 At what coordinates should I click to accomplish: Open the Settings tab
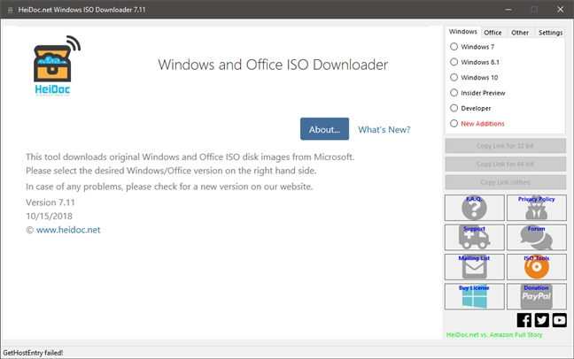pos(550,33)
